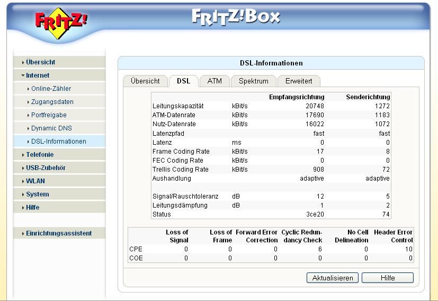Click the Aktualisieren button
This screenshot has height=301, width=438.
coord(333,278)
